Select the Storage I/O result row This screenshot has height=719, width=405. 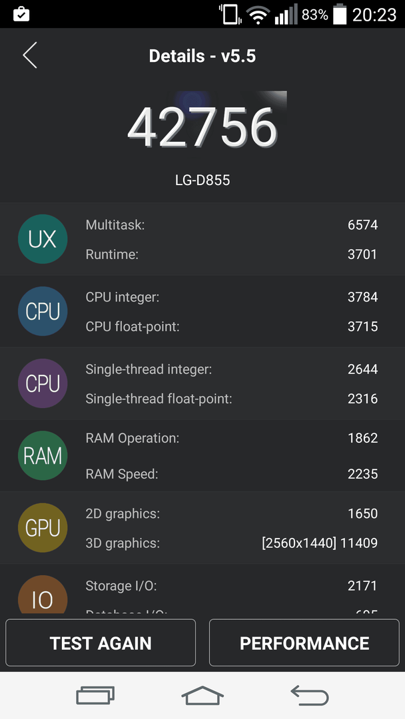click(232, 586)
